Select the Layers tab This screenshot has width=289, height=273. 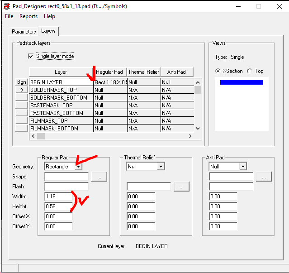pos(48,31)
